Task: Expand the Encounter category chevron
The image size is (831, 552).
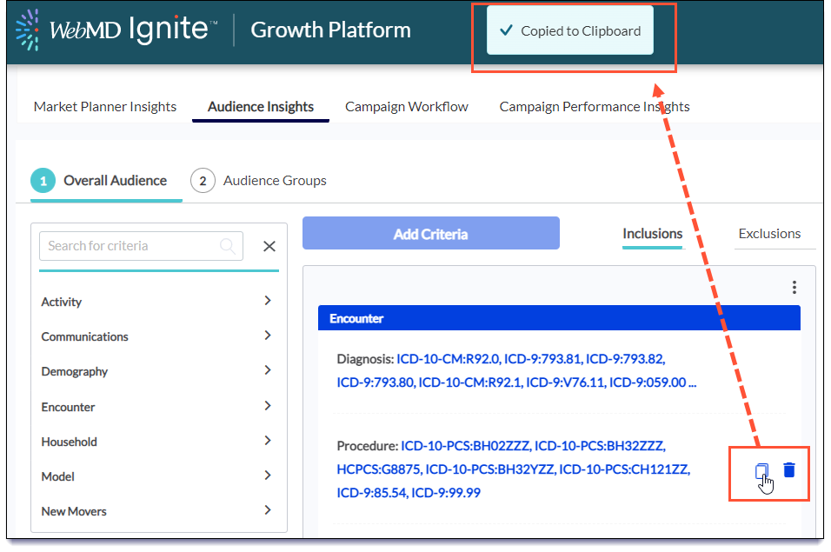Action: pos(267,406)
